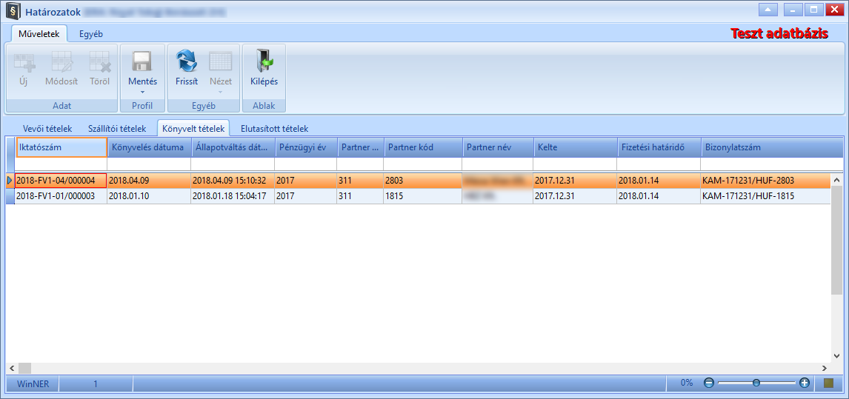Collapse the ribbon with the up arrow

coord(768,10)
